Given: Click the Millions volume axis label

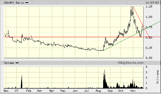Looking at the screenshot, I should tap(158, 77).
